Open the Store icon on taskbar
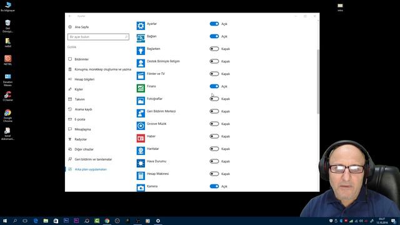 coord(56,221)
